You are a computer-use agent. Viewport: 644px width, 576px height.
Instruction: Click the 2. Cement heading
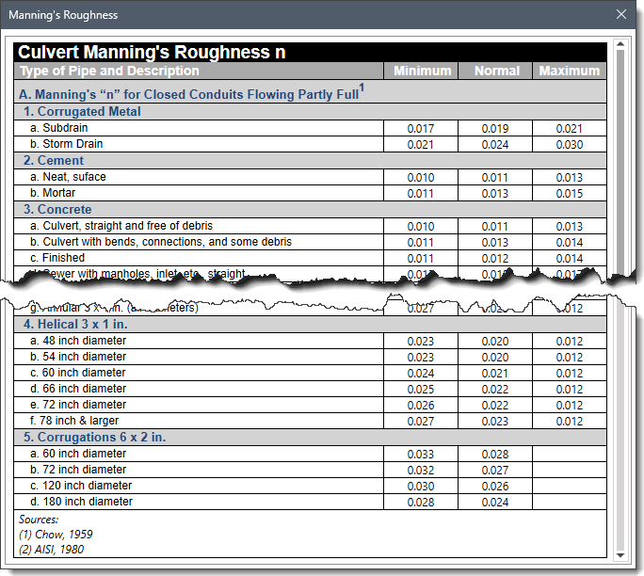tap(310, 161)
